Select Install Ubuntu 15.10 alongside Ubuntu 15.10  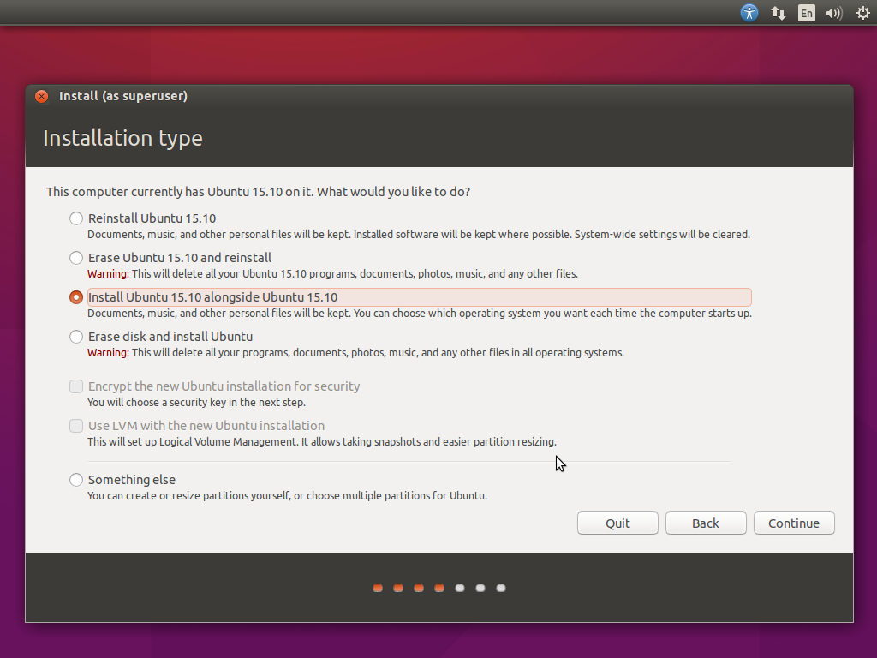tap(77, 297)
